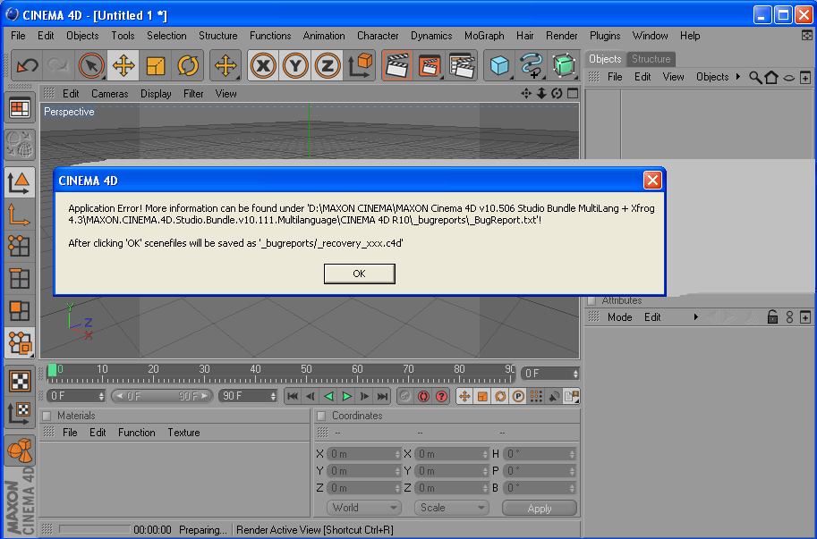This screenshot has width=817, height=539.
Task: Click the Apply button in Coordinates
Action: 540,509
